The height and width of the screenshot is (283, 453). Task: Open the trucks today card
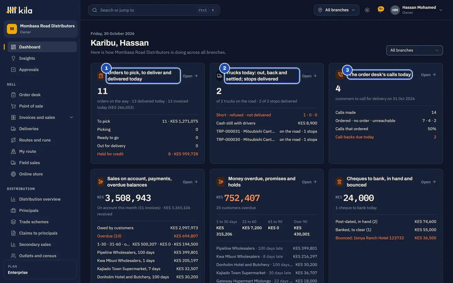coord(309,76)
